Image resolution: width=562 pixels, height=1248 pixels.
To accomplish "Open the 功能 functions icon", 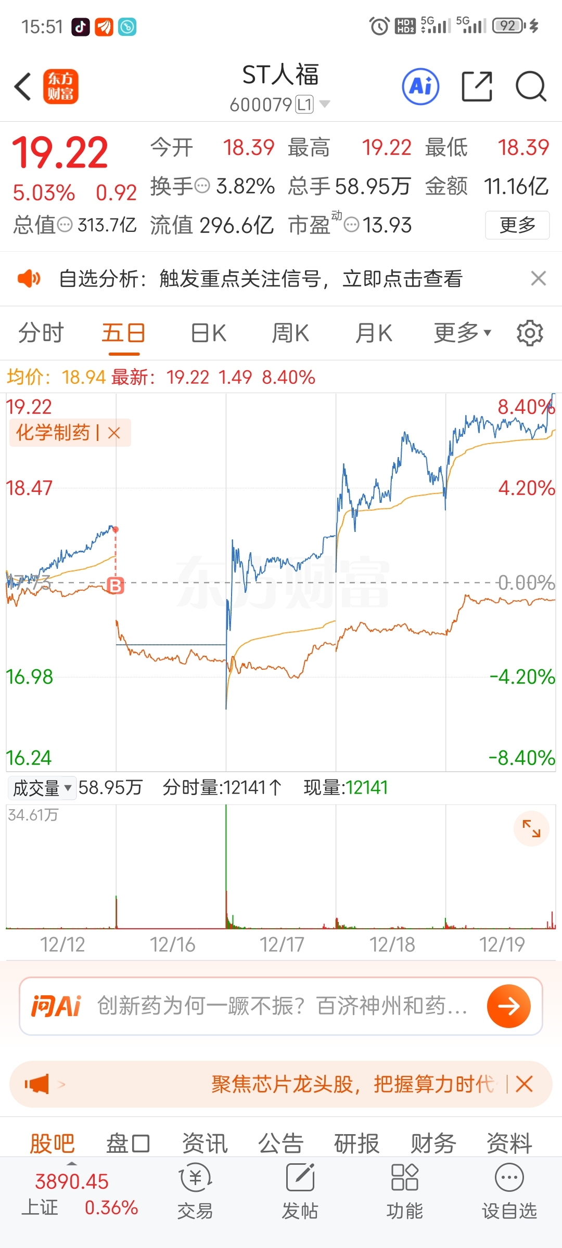I will coord(404,1190).
